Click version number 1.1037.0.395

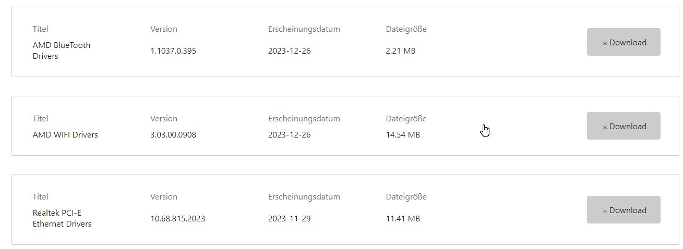click(x=173, y=51)
